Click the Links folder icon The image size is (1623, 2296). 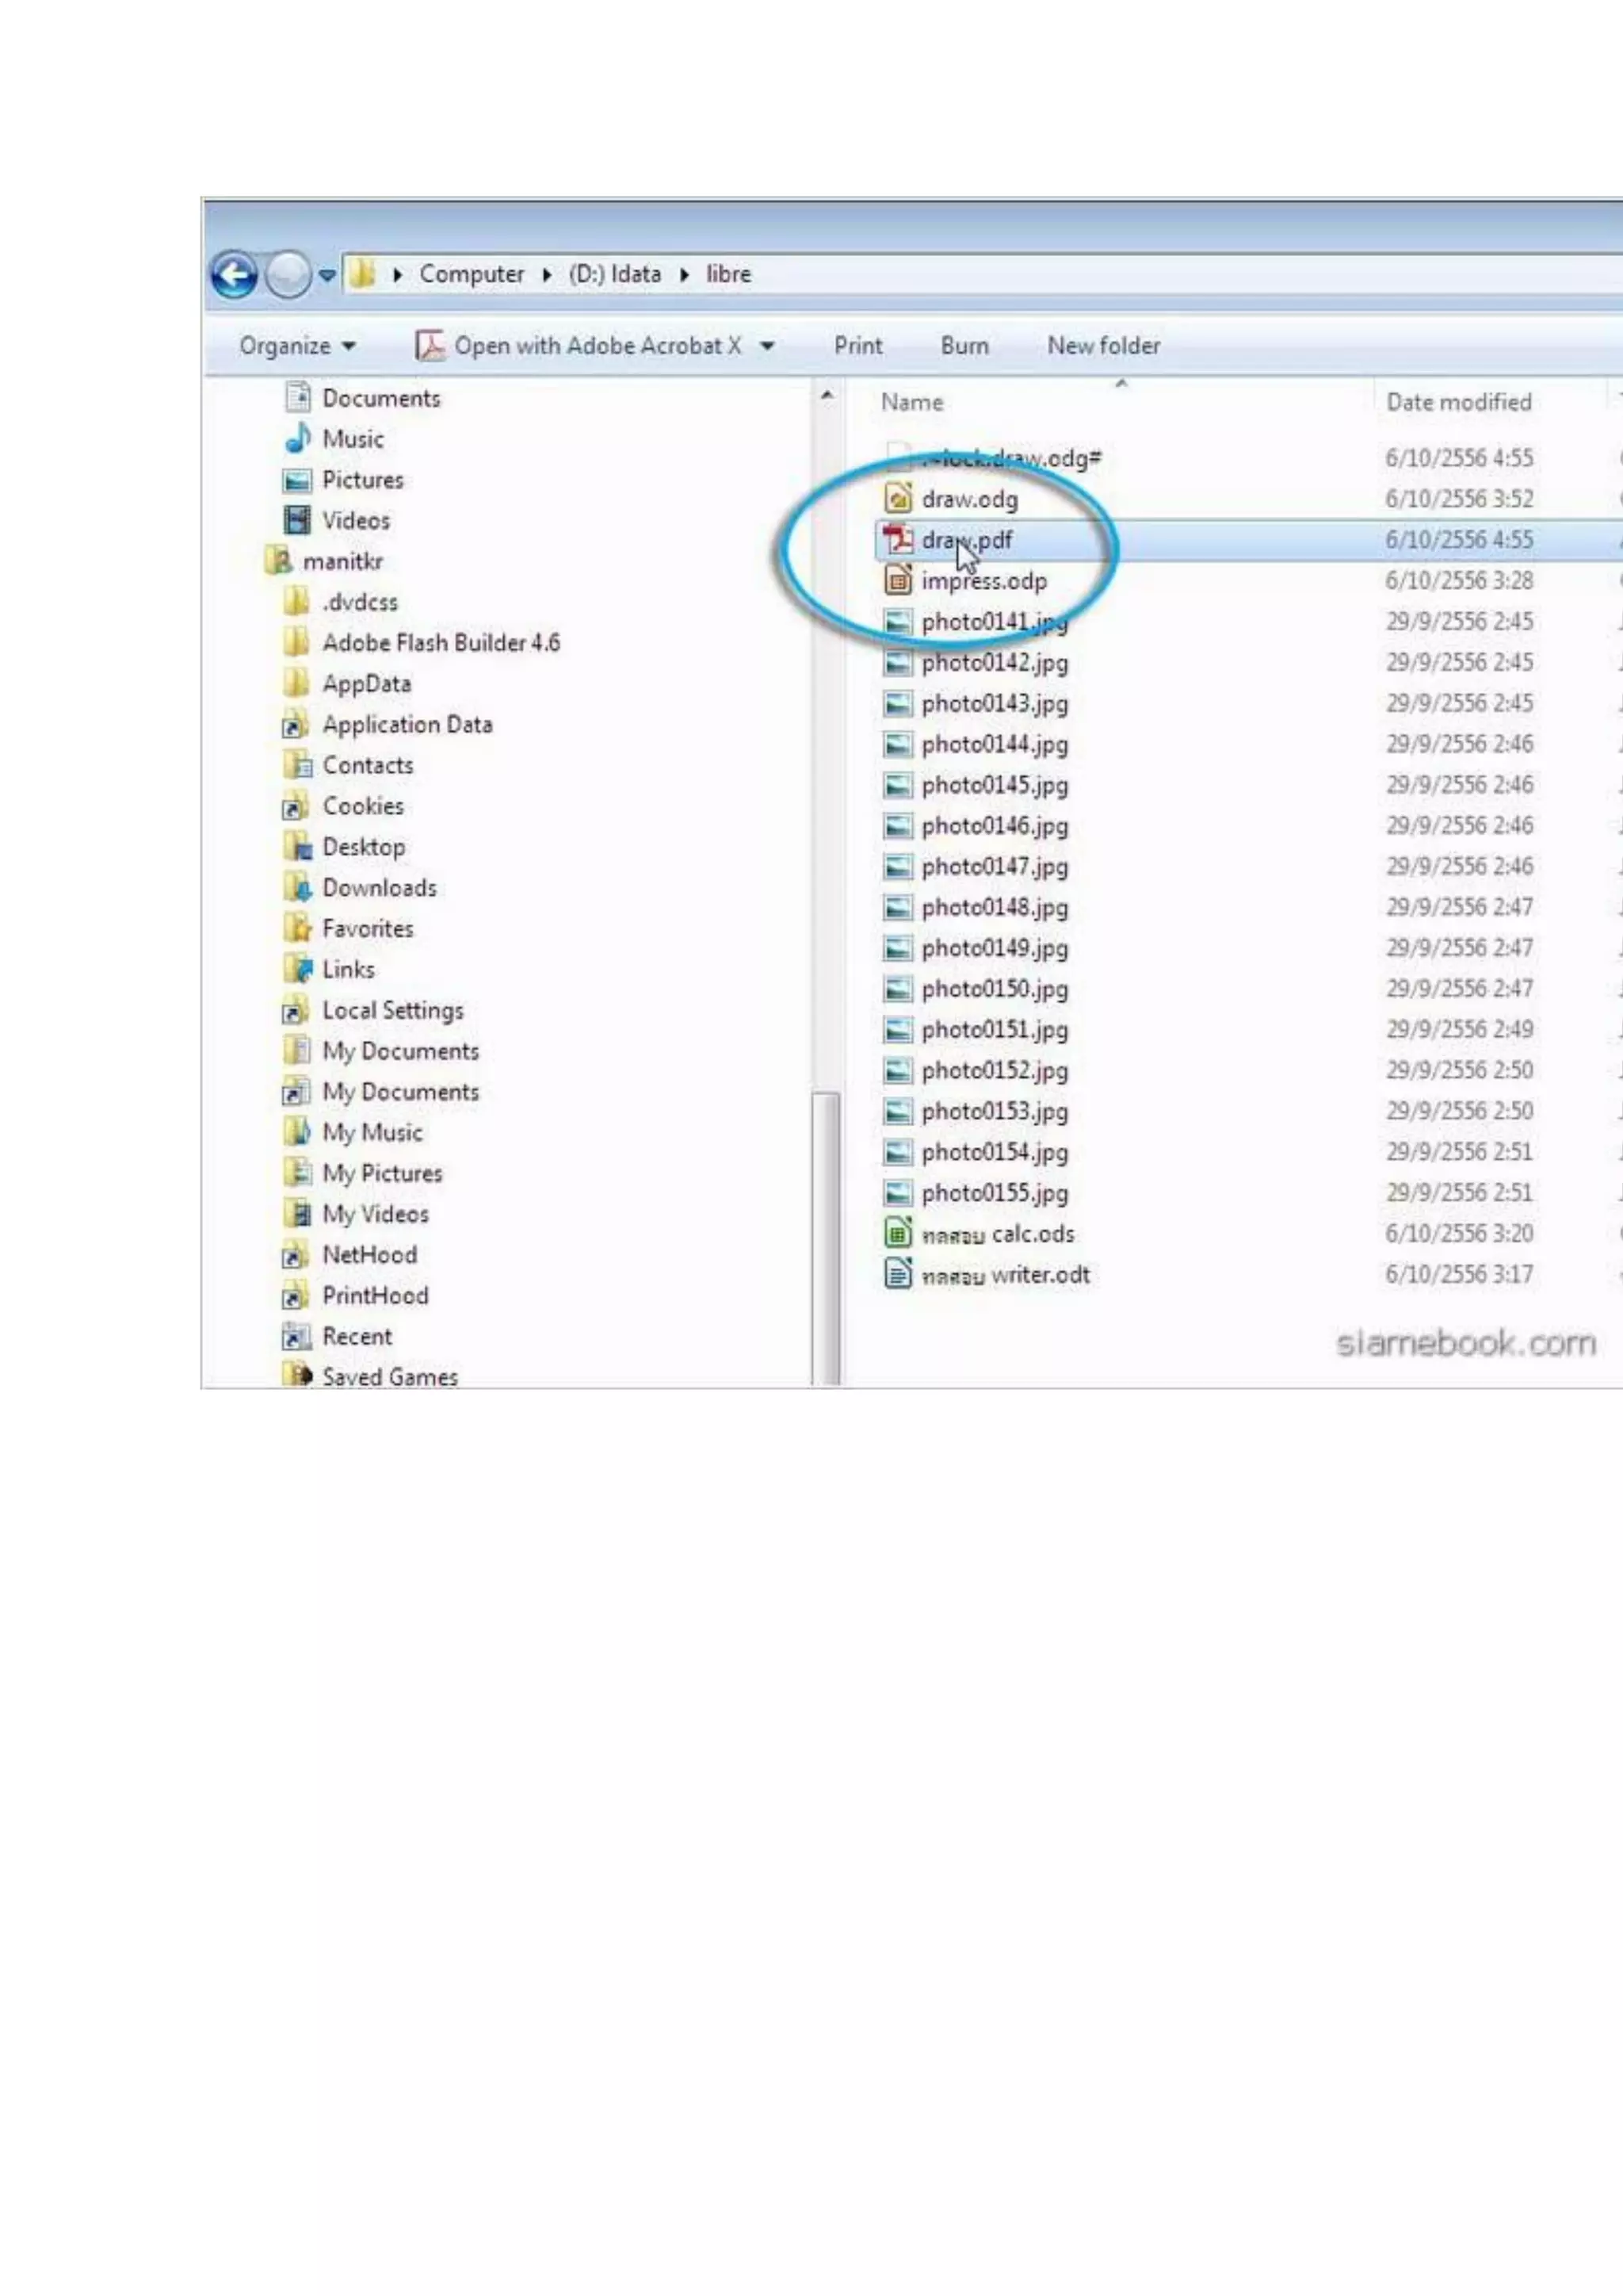(x=297, y=969)
